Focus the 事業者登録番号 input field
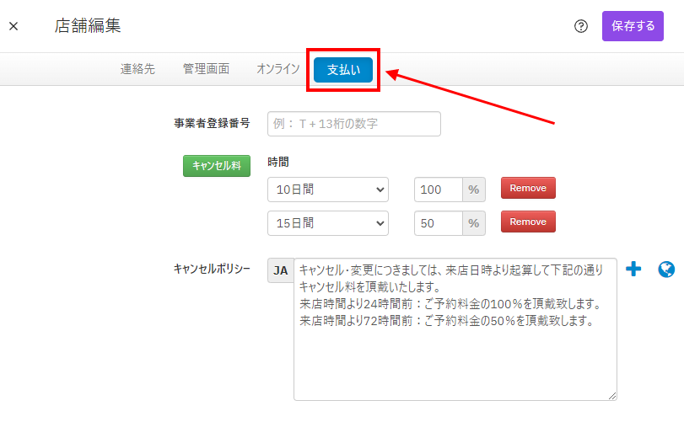This screenshot has width=684, height=422. 353,123
